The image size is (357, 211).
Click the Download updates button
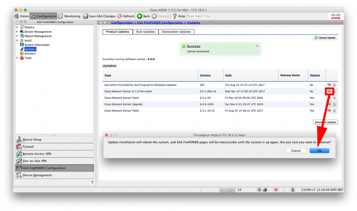pyautogui.click(x=325, y=122)
